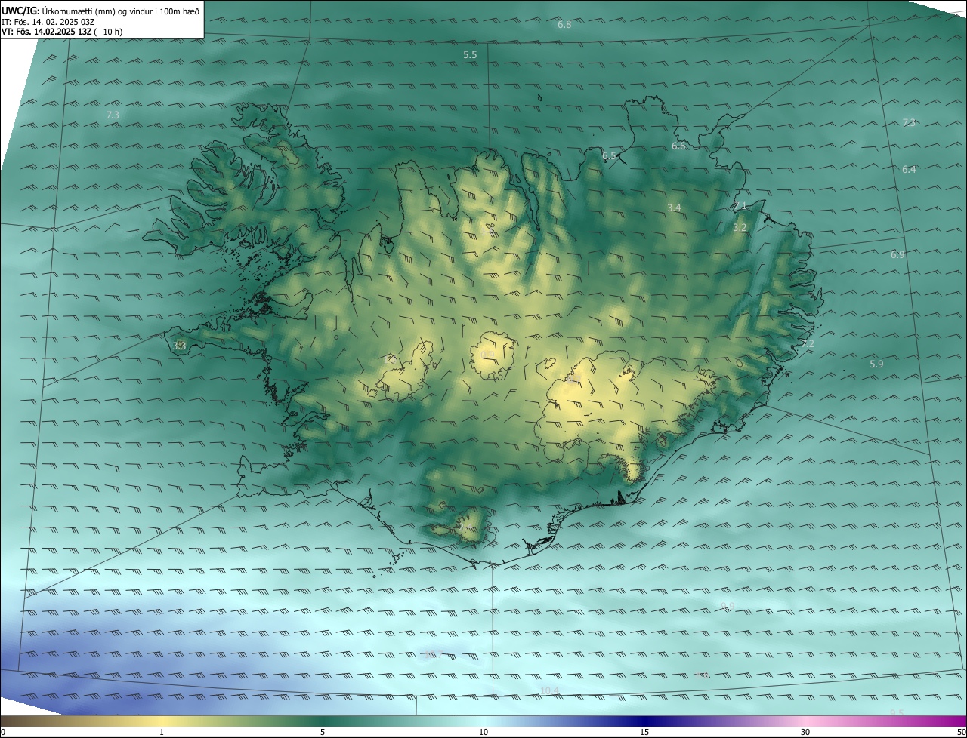Click the 6.9 value label off the east coast
967x738 pixels.
[897, 255]
